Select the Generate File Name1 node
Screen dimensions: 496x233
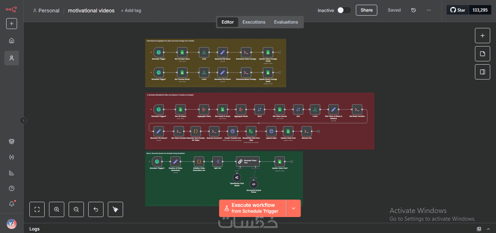point(223,72)
